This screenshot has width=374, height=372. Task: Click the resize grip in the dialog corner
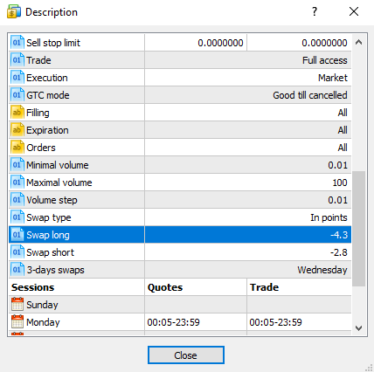[369, 367]
